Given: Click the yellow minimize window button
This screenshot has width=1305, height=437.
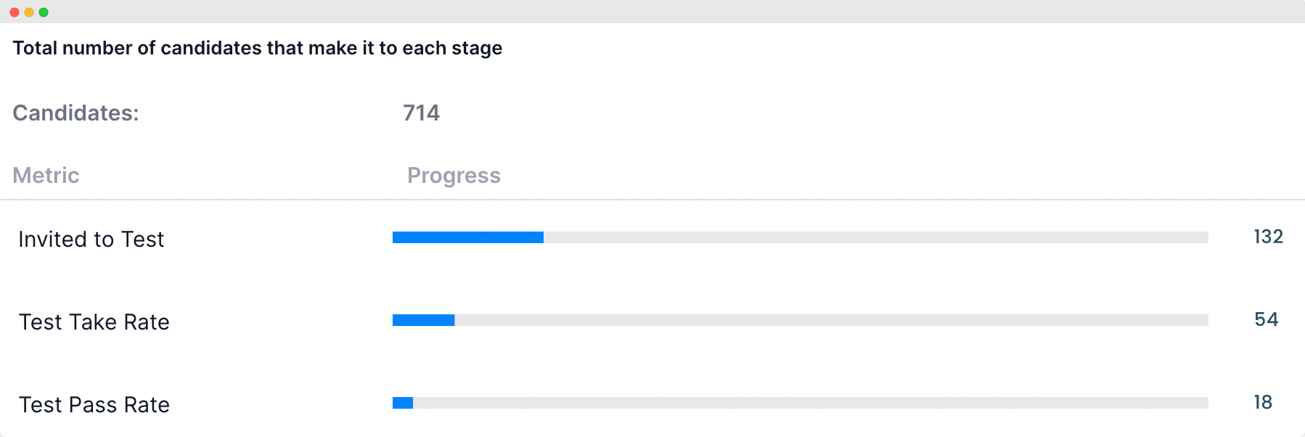Looking at the screenshot, I should 29,12.
